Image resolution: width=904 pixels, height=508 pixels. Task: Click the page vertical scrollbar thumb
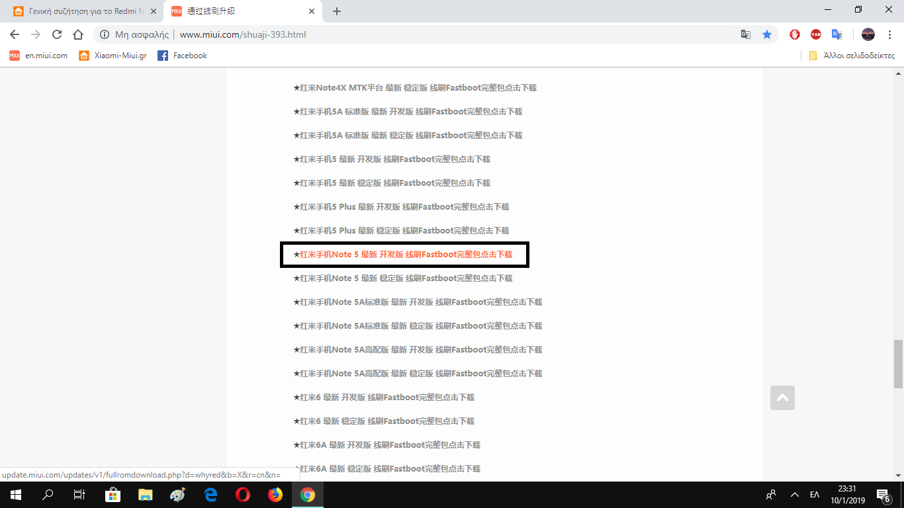click(x=898, y=364)
